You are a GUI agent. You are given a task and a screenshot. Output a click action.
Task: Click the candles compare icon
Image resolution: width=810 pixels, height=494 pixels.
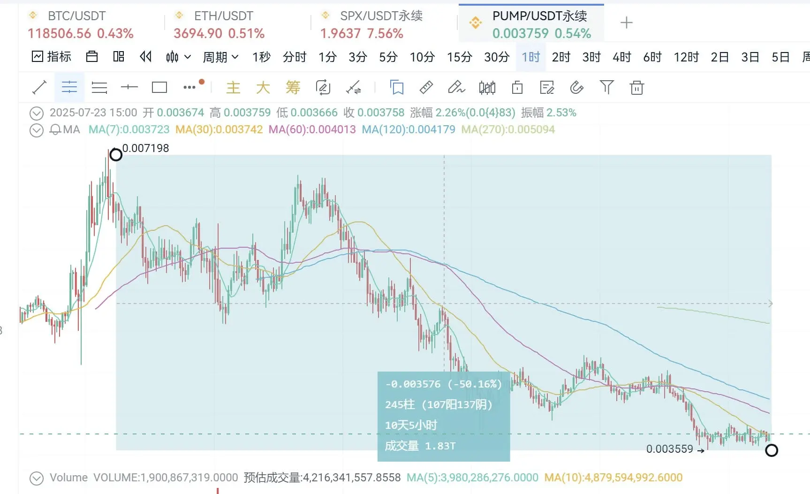(487, 88)
